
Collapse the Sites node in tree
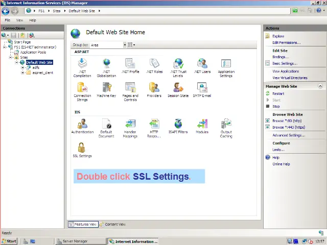coord(10,57)
